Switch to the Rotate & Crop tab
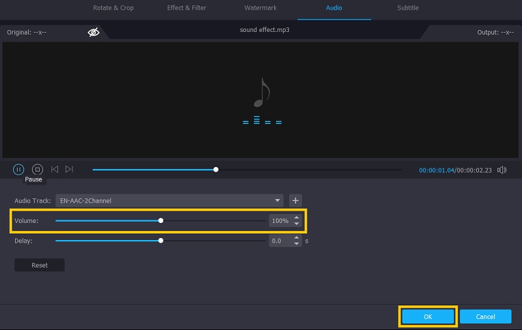The image size is (522, 330). 113,8
